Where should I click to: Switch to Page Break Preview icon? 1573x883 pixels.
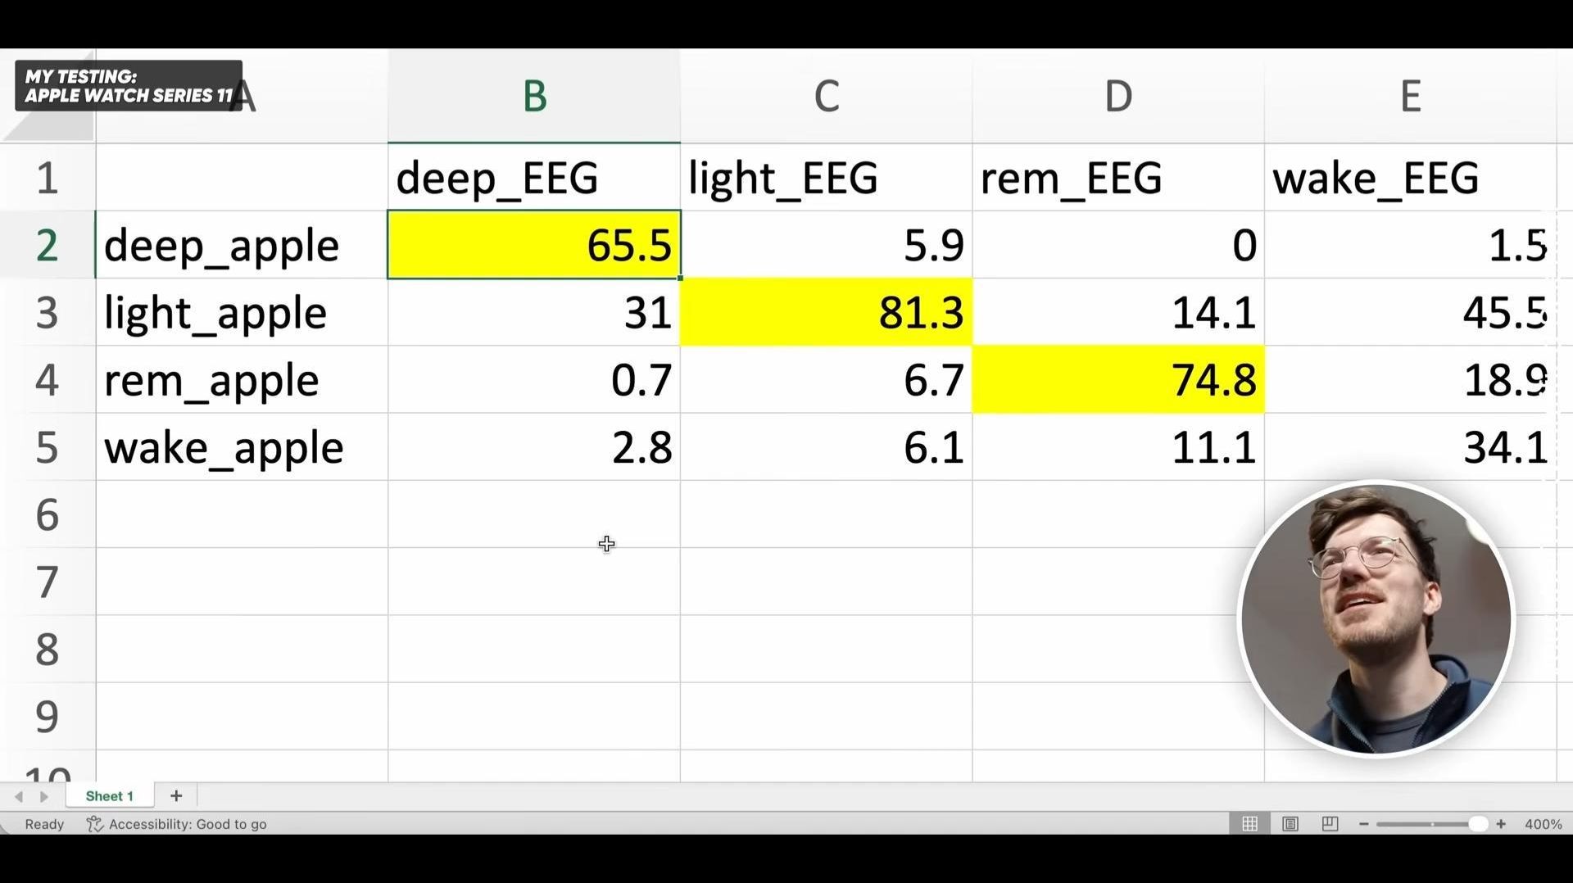[1330, 824]
